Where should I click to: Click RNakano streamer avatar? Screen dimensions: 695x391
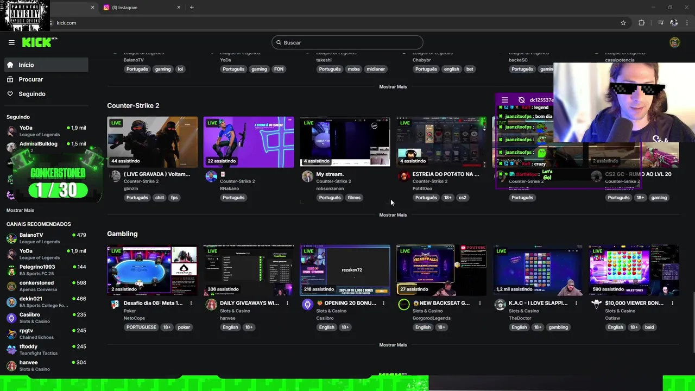coord(211,176)
